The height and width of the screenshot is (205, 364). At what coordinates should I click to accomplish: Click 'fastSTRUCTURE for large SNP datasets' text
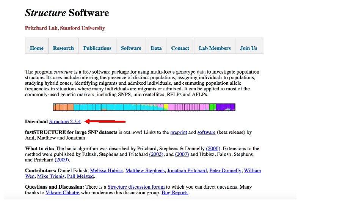coord(71,132)
